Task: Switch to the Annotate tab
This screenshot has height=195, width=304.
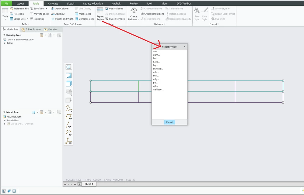Action: (x=53, y=3)
